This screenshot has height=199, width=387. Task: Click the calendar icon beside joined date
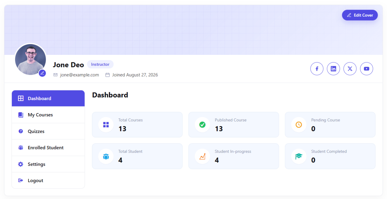coord(107,75)
